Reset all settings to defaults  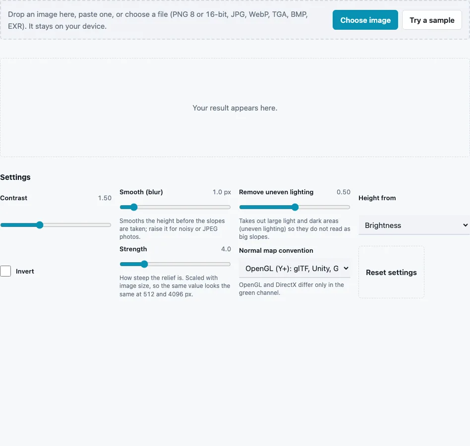[x=391, y=272]
